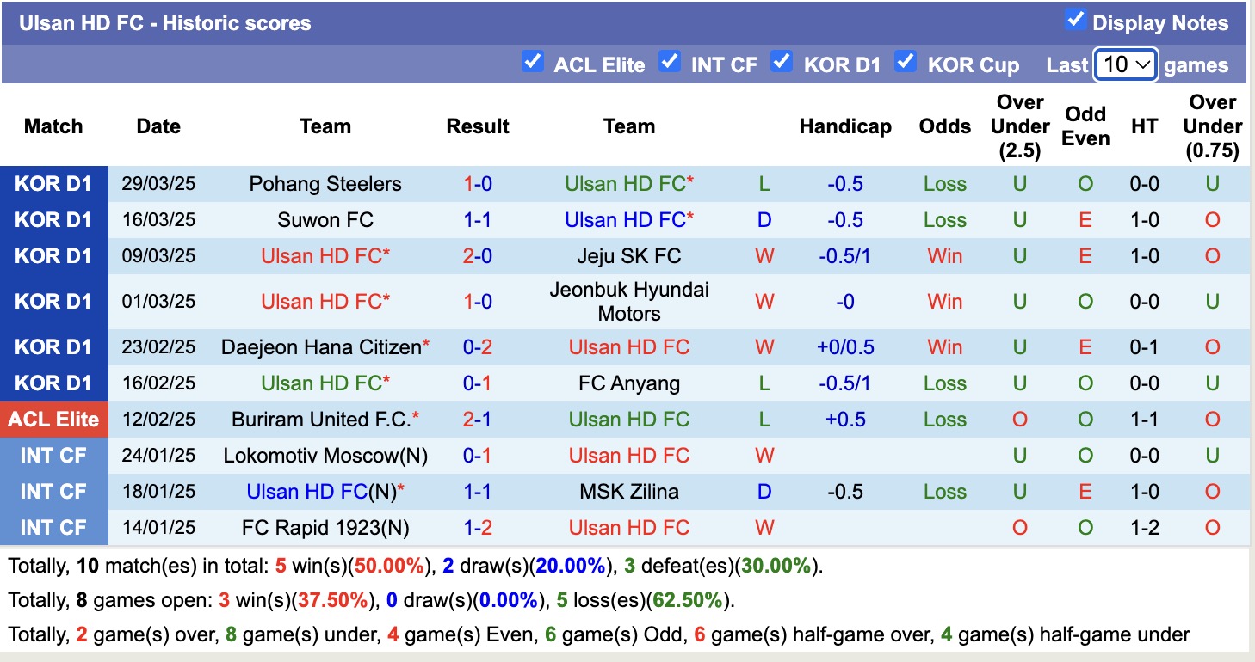Image resolution: width=1255 pixels, height=662 pixels.
Task: Uncheck the INT CF filter
Action: coord(670,61)
